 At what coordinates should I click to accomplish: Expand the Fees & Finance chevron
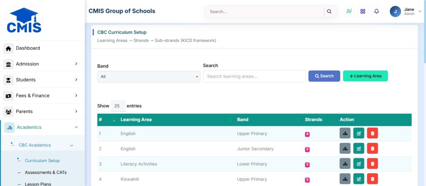click(76, 95)
